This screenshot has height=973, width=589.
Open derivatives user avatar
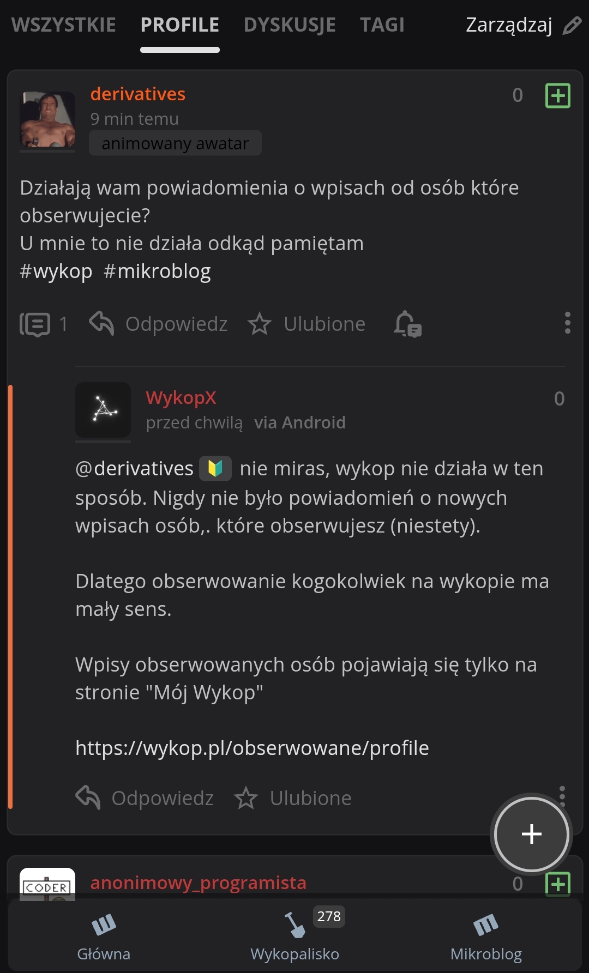click(47, 120)
